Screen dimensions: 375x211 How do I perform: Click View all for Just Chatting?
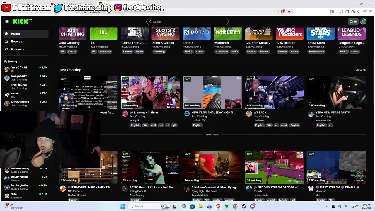[360, 70]
